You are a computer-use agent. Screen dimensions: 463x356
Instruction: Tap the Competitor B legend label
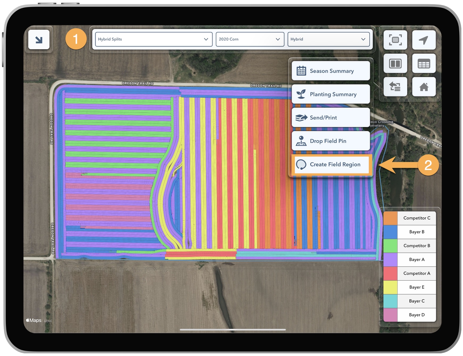(x=417, y=246)
